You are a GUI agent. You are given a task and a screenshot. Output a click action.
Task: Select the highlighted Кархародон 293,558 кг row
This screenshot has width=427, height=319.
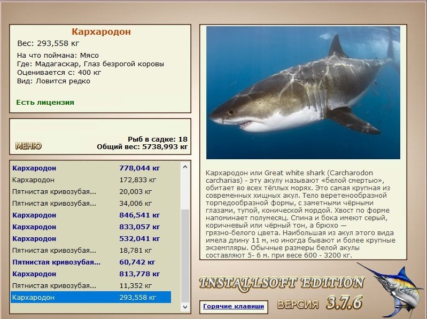pyautogui.click(x=91, y=297)
